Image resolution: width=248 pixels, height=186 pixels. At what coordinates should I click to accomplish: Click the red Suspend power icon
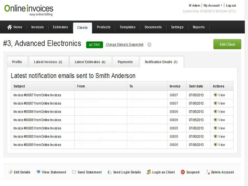point(183,172)
